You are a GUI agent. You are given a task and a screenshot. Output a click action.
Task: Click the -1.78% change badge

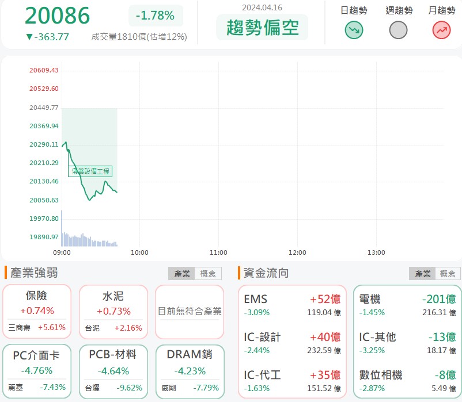[156, 16]
